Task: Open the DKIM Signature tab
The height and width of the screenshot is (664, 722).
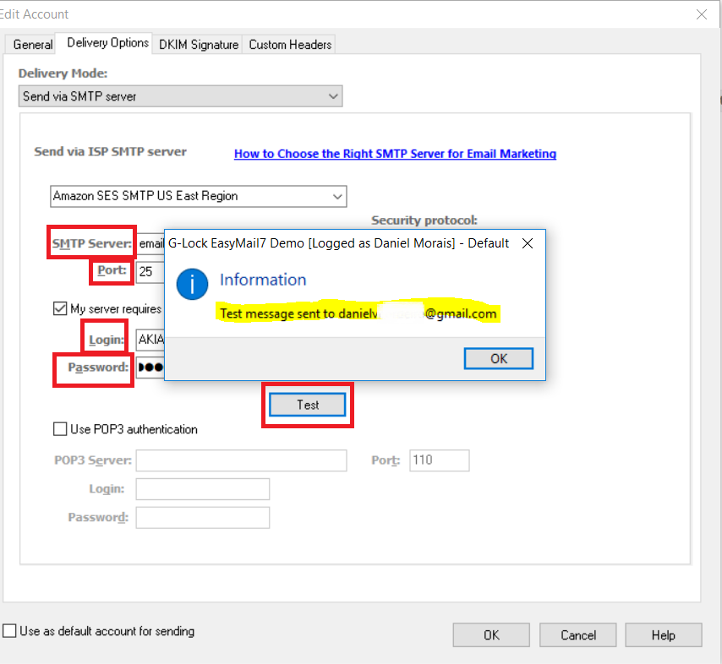Action: [199, 45]
